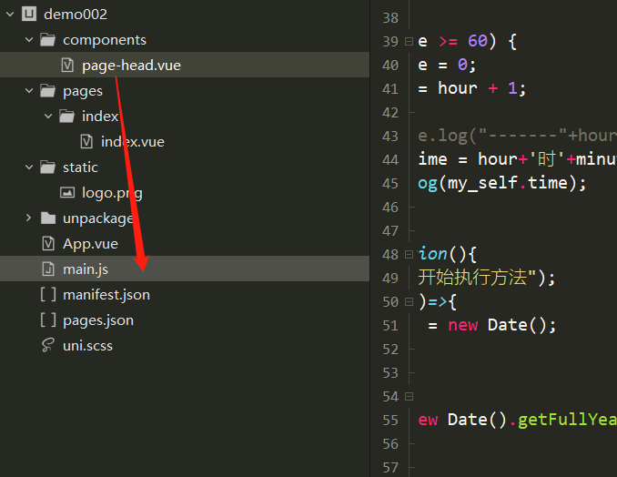This screenshot has width=617, height=477.
Task: Click 'getFullYea' on line 55
Action: pos(567,420)
